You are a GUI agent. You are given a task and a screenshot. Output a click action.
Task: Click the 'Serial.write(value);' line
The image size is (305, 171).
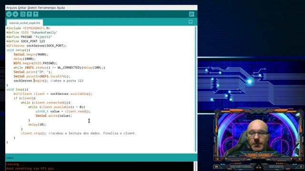54,116
